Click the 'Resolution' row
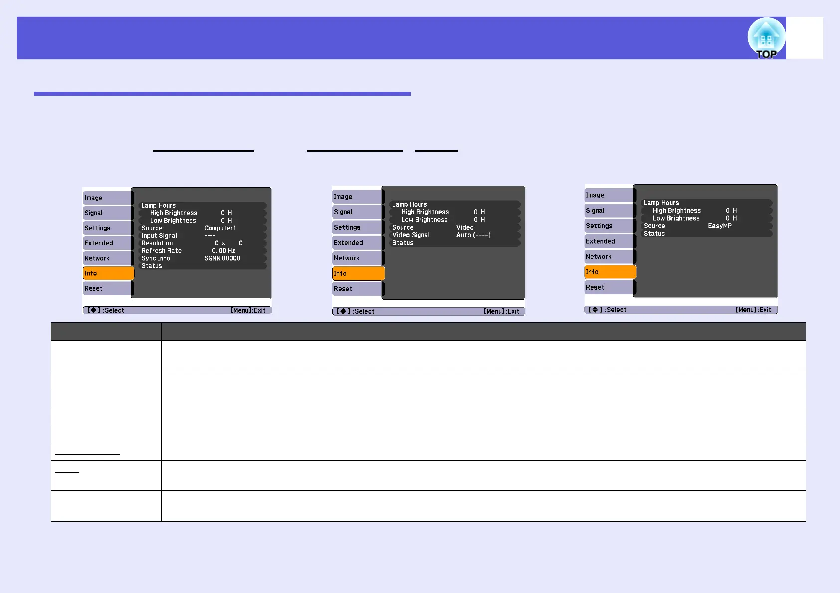Viewport: 840px width, 593px height. click(x=203, y=243)
